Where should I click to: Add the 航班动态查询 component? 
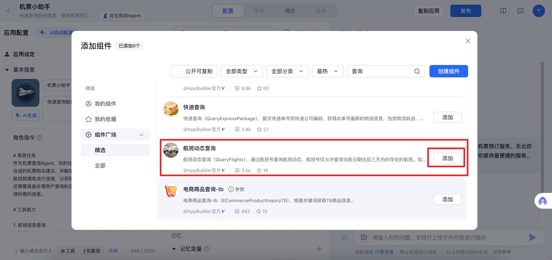click(447, 159)
